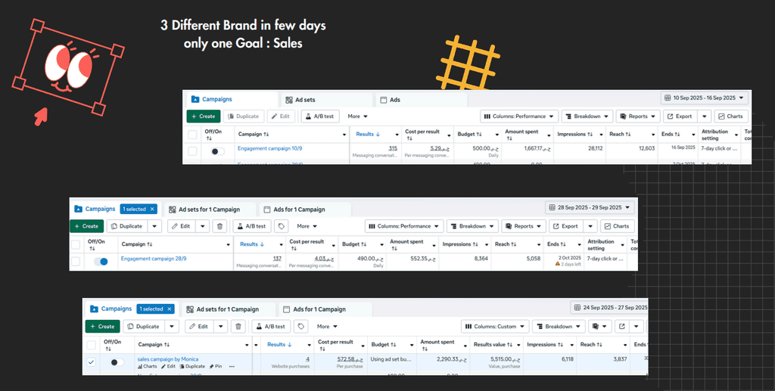Screen dimensions: 775x391
Task: Click the 315 results value
Action: click(x=393, y=148)
